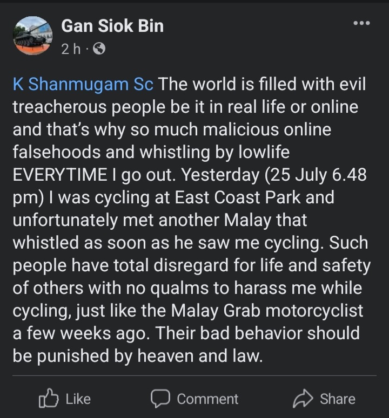Click 'The world is filled with evil' opening text
Screen dimensions: 389x418
pos(263,84)
